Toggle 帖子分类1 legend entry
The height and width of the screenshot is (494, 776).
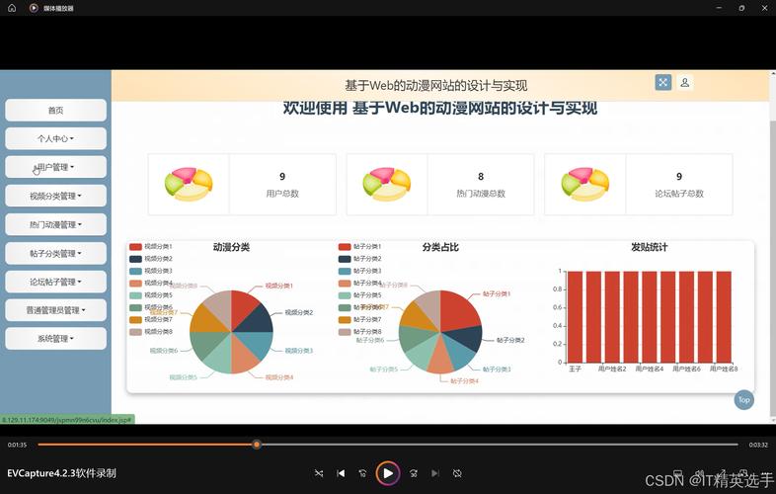click(359, 247)
